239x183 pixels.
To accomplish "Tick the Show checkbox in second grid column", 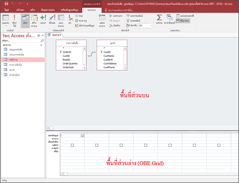I will [97, 145].
